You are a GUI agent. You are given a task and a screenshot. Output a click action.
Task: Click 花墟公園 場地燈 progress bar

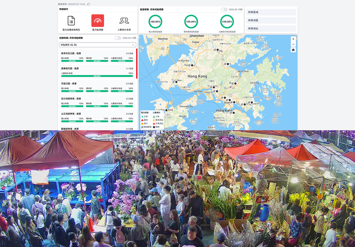[x=97, y=91]
